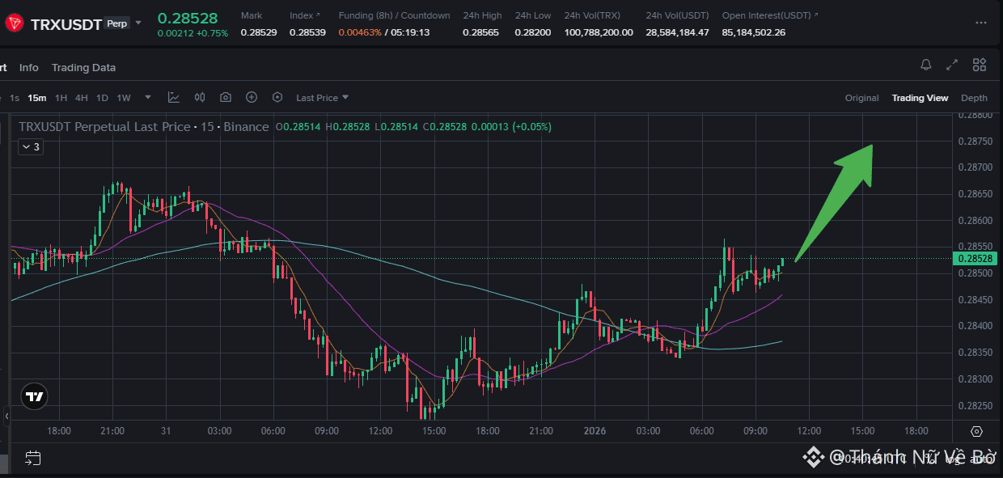Open the time axis settings gear icon

976,431
